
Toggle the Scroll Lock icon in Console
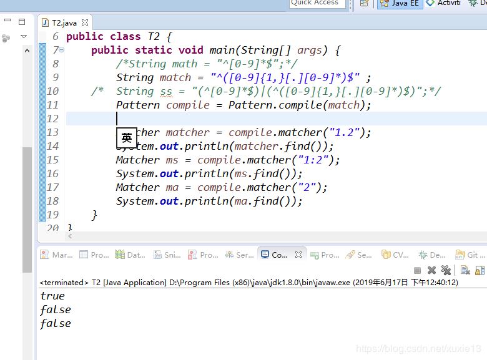pyautogui.click(x=480, y=270)
